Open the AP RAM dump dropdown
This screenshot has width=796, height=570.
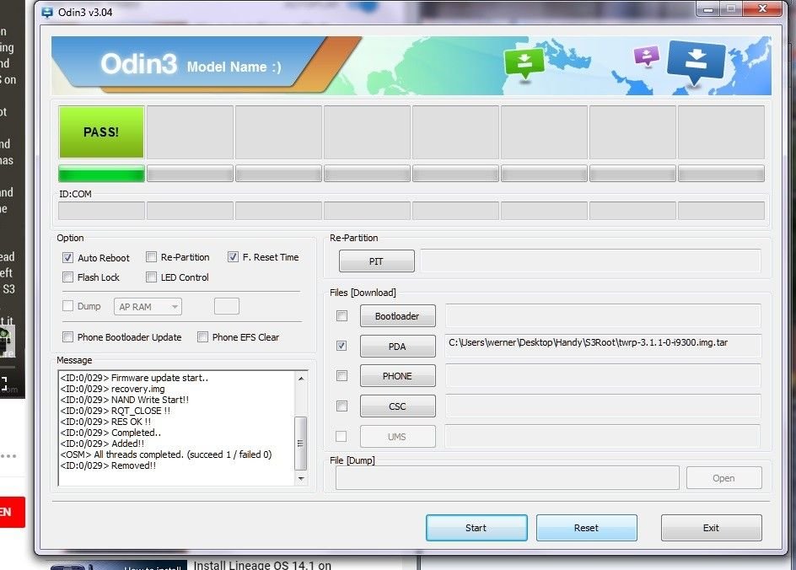tap(148, 307)
